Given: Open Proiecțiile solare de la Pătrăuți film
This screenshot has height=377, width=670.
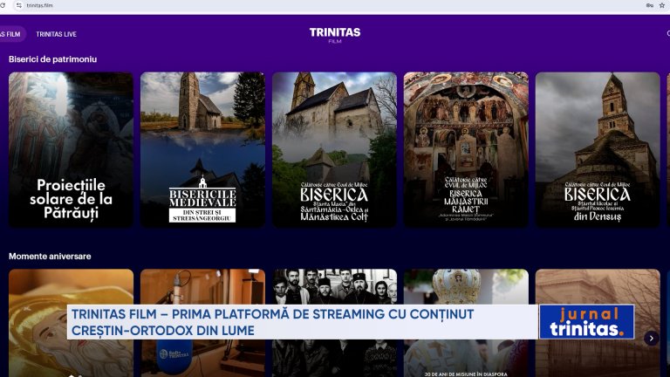Looking at the screenshot, I should (x=71, y=149).
